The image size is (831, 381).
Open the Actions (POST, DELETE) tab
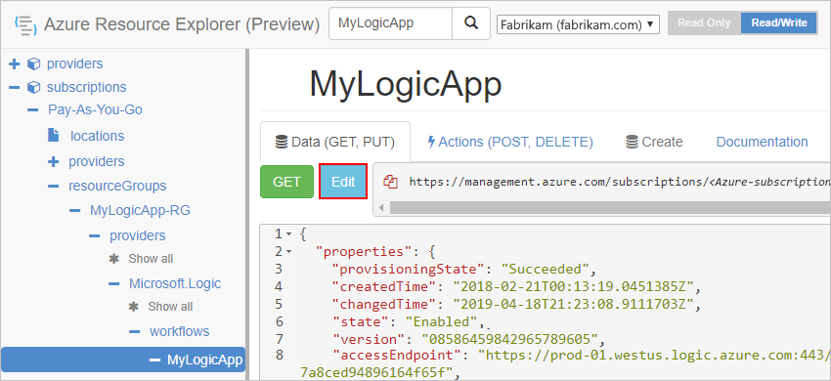click(x=509, y=142)
